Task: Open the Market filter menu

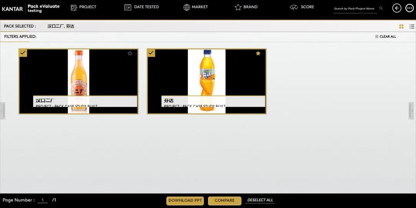Action: click(196, 7)
